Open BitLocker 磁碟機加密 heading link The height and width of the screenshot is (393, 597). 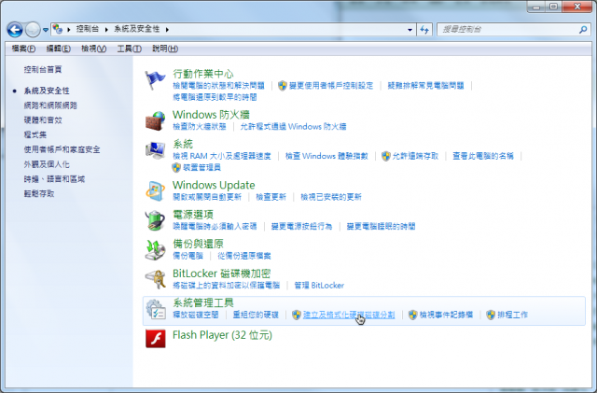tap(222, 274)
